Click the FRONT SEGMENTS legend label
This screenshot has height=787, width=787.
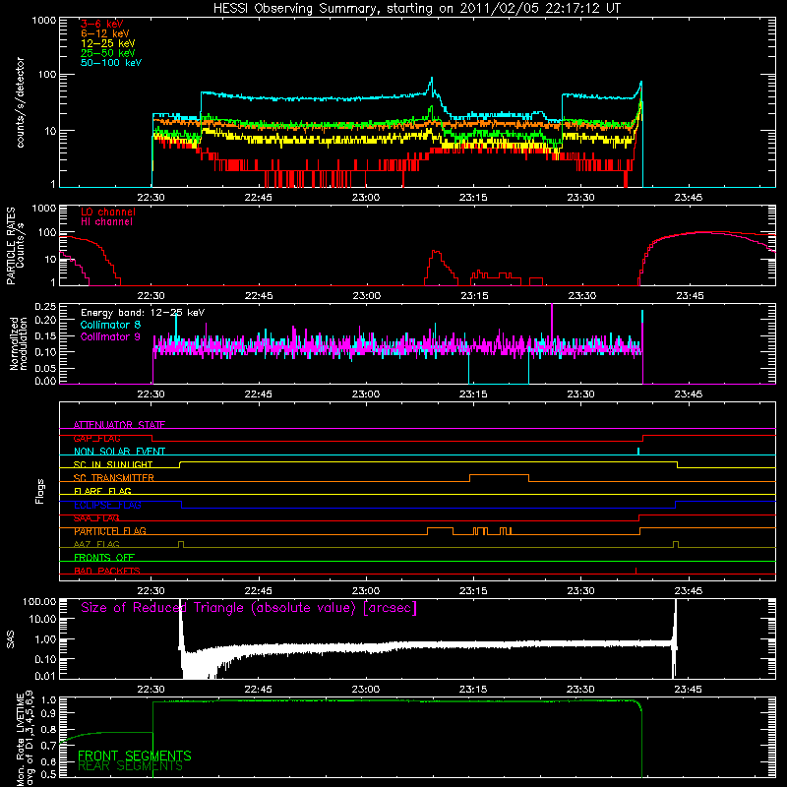pos(135,756)
